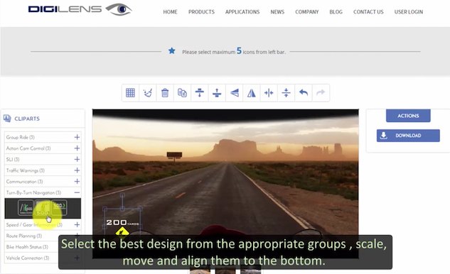
Task: Click the center vertically icon
Action: click(x=286, y=92)
